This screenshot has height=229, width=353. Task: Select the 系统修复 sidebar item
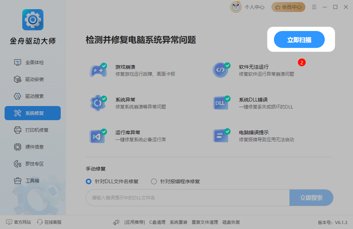click(32, 113)
